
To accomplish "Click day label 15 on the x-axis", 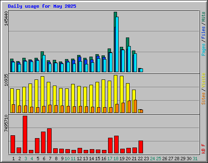I will 97,159.
